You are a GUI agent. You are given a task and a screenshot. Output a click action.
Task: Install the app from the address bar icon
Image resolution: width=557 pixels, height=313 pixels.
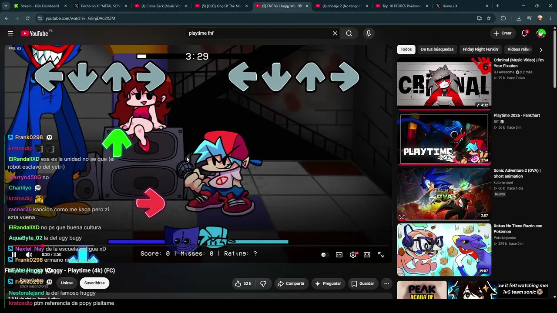pyautogui.click(x=479, y=18)
